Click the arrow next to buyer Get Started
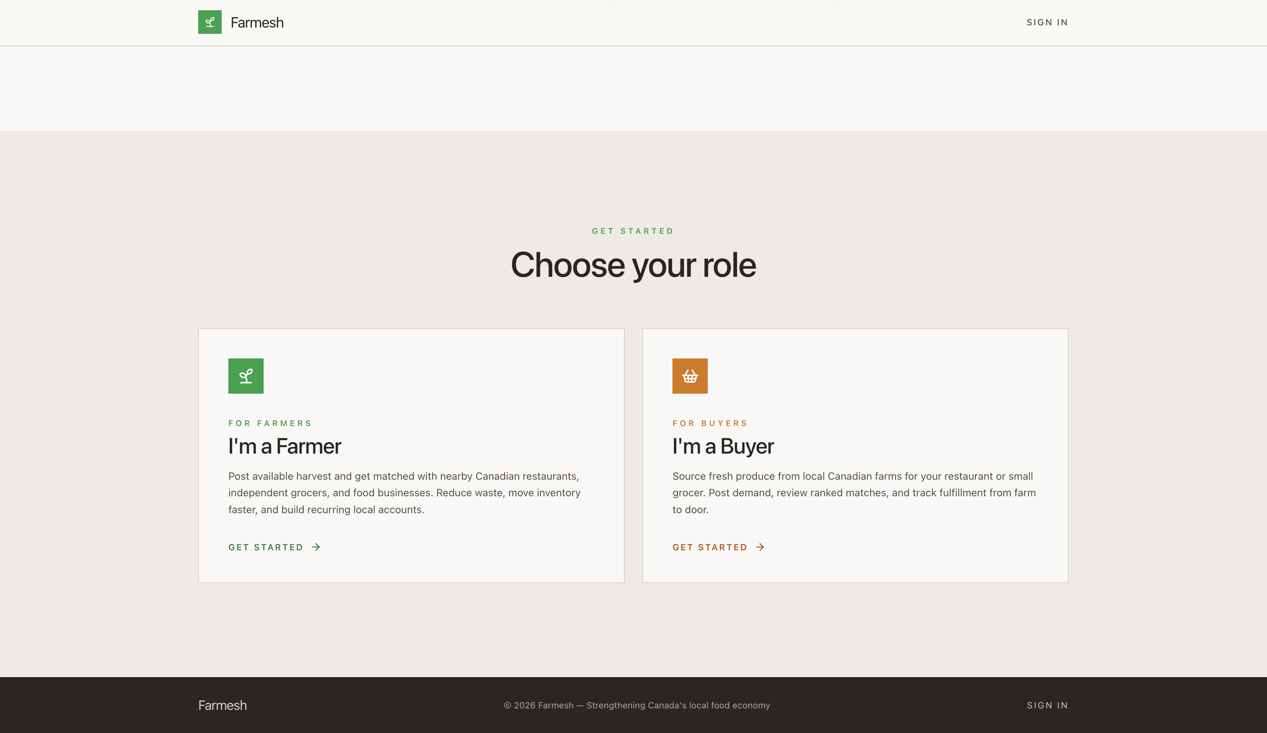The image size is (1267, 733). [x=760, y=547]
